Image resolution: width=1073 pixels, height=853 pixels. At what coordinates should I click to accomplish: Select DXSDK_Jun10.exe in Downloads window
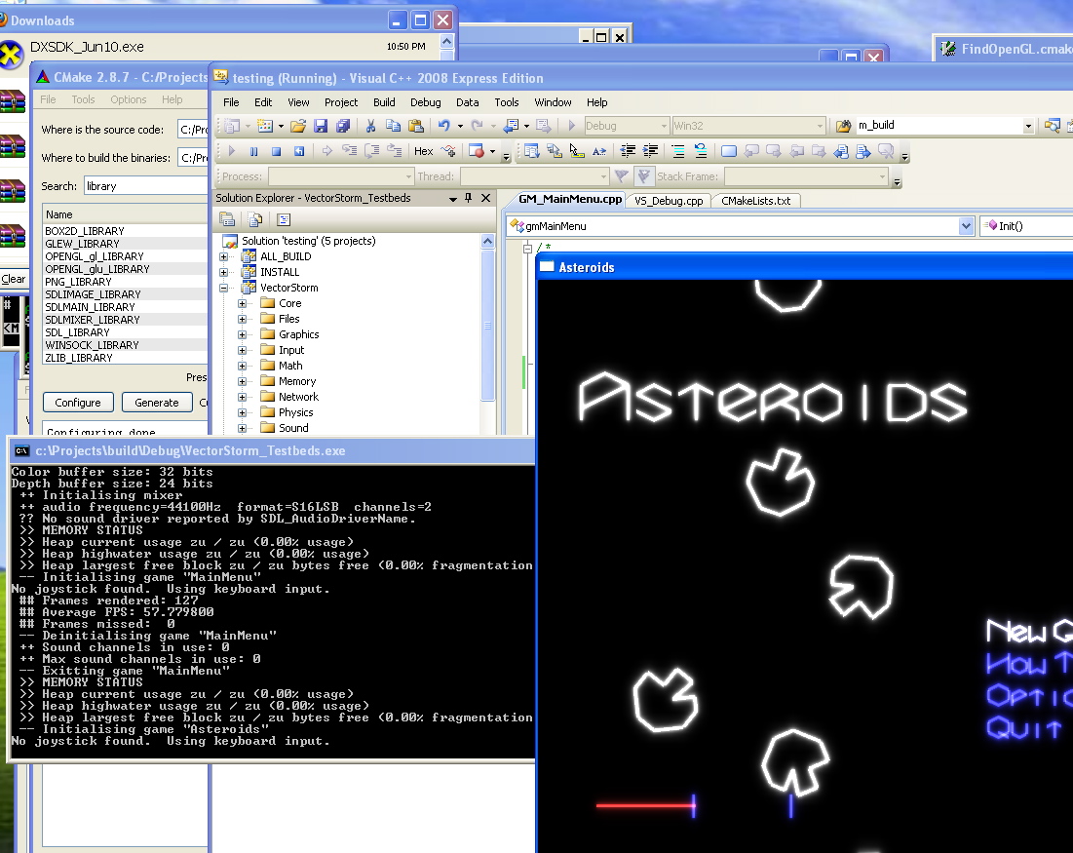87,47
